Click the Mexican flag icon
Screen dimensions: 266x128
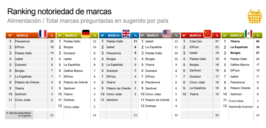248,34
